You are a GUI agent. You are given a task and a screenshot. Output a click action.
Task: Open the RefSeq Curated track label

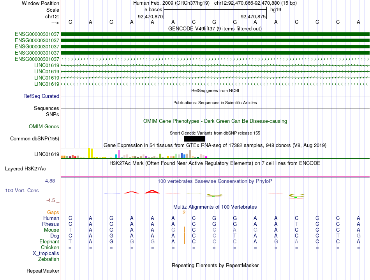[41, 96]
